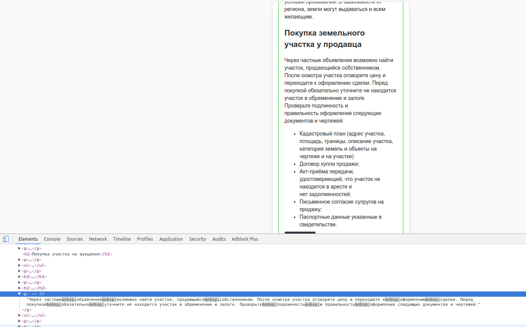Viewport: 526px width, 327px height.
Task: Open the Console tab
Action: coord(52,239)
